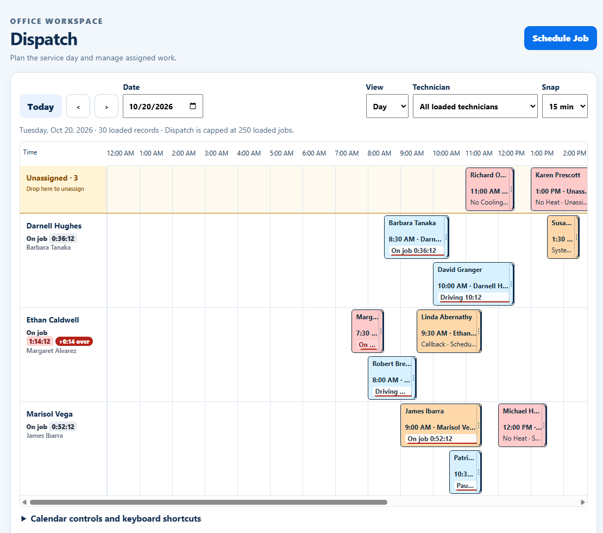Click the Date input showing 10/20/2026

(x=162, y=106)
